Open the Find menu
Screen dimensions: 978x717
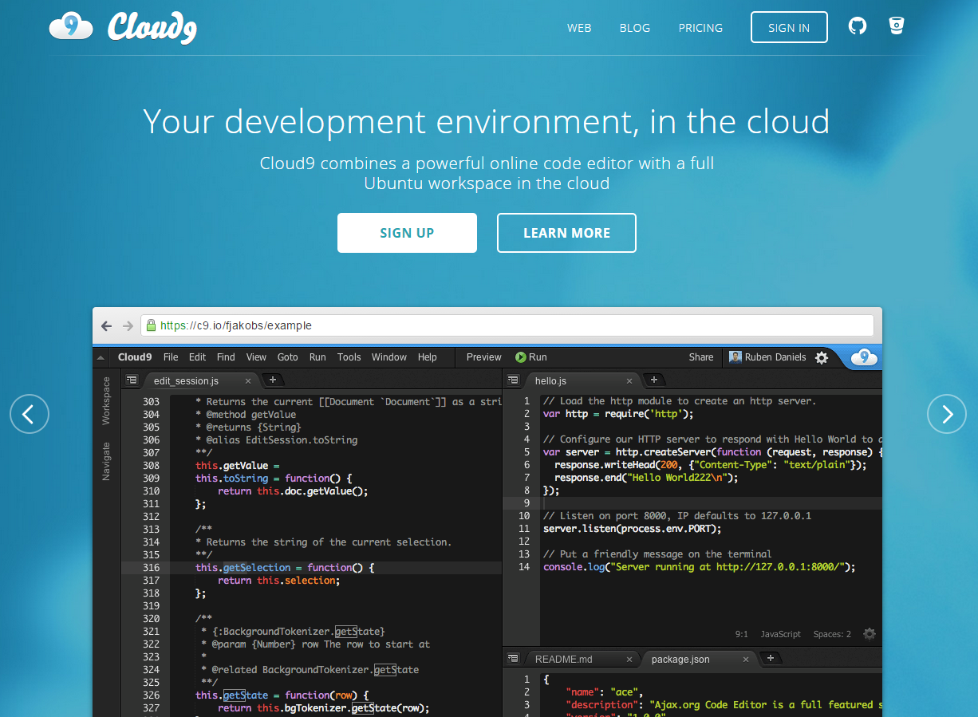(226, 357)
